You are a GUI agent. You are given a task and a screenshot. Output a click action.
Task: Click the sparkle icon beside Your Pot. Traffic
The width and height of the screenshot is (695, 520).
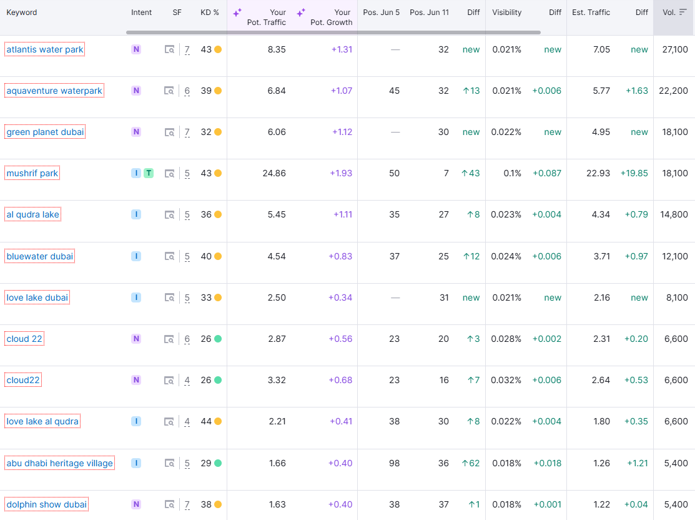(x=237, y=12)
